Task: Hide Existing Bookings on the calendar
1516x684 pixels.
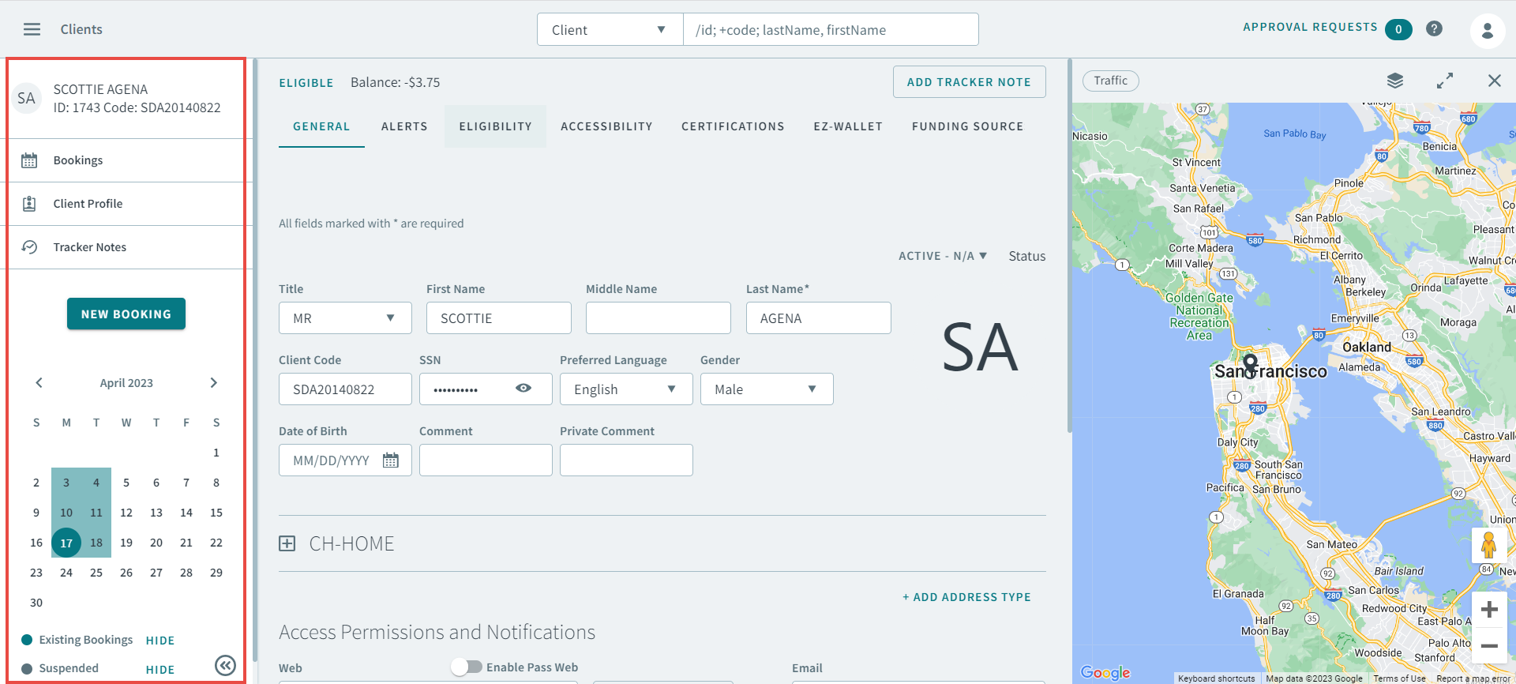Action: [x=159, y=641]
